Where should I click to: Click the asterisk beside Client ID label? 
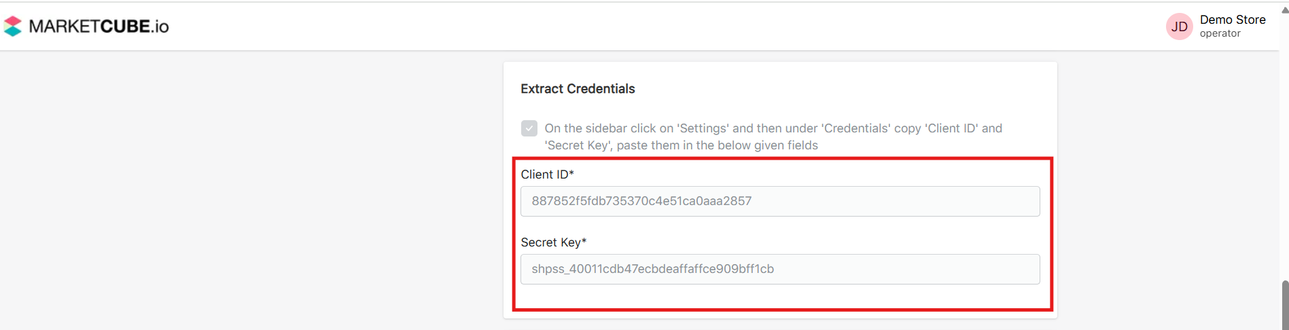pyautogui.click(x=572, y=174)
